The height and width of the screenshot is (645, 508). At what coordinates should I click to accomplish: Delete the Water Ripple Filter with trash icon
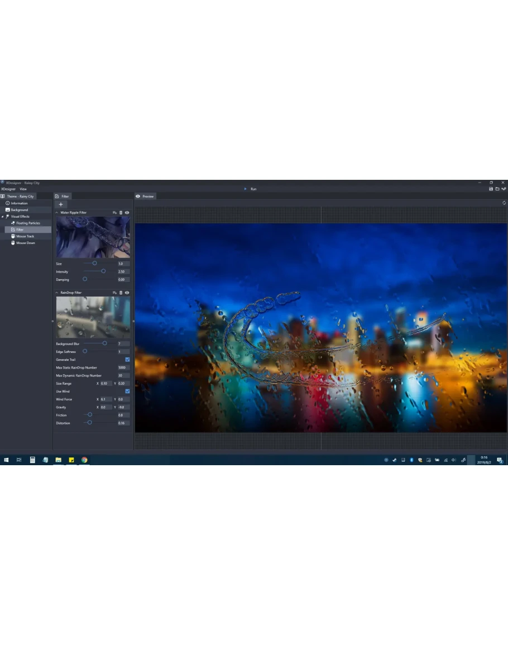coord(121,213)
